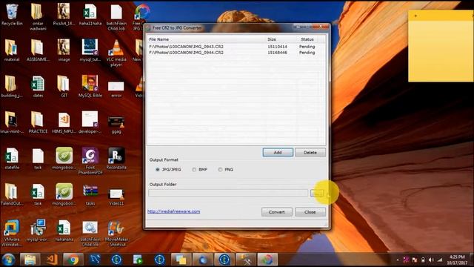Open the VMware Workstation shortcut
Image resolution: width=474 pixels, height=267 pixels.
tap(12, 232)
